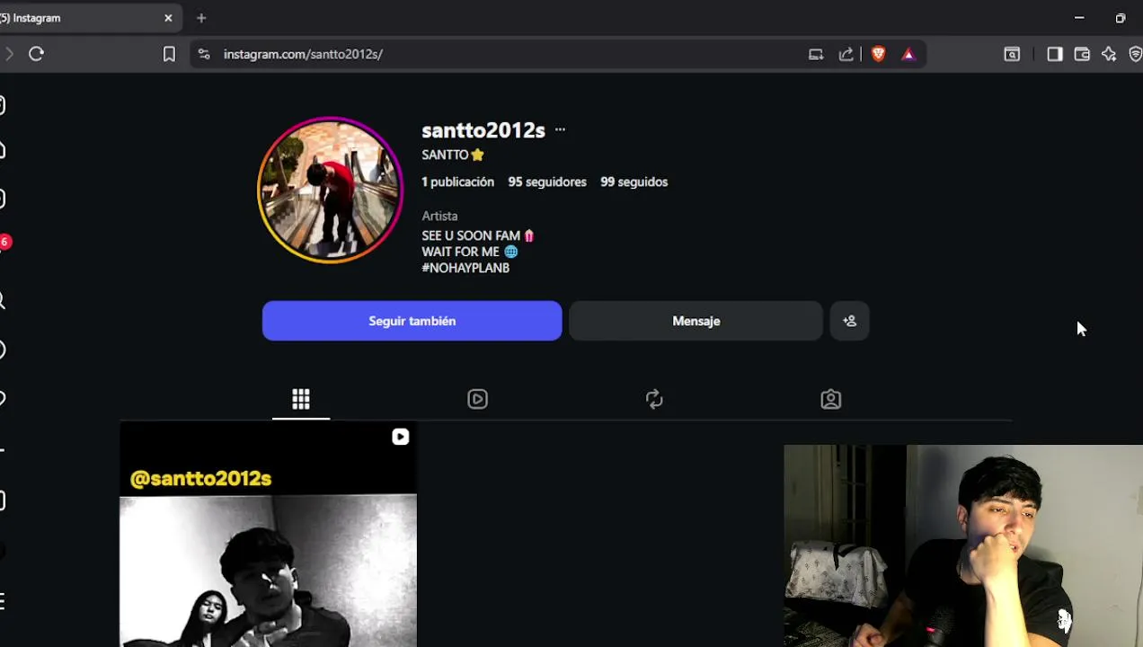Open the options menu next to santto2012s
The image size is (1143, 647).
[560, 129]
